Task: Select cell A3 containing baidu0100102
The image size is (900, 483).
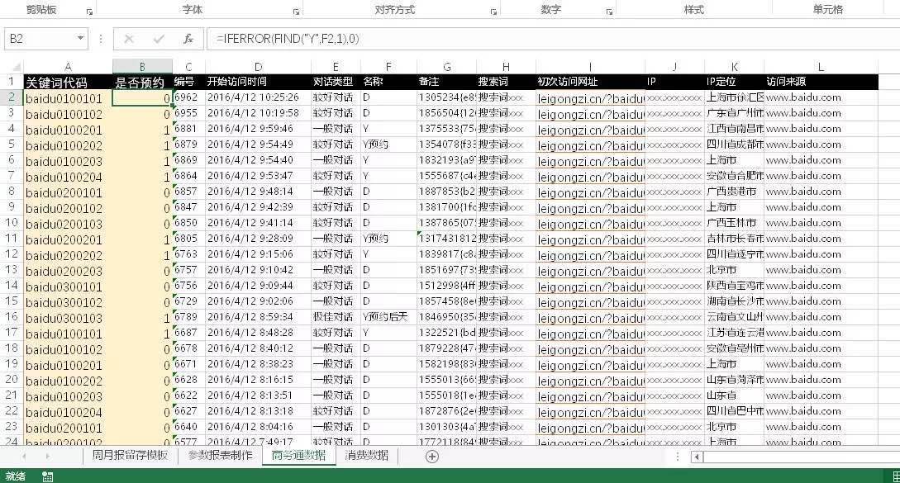Action: [x=66, y=113]
